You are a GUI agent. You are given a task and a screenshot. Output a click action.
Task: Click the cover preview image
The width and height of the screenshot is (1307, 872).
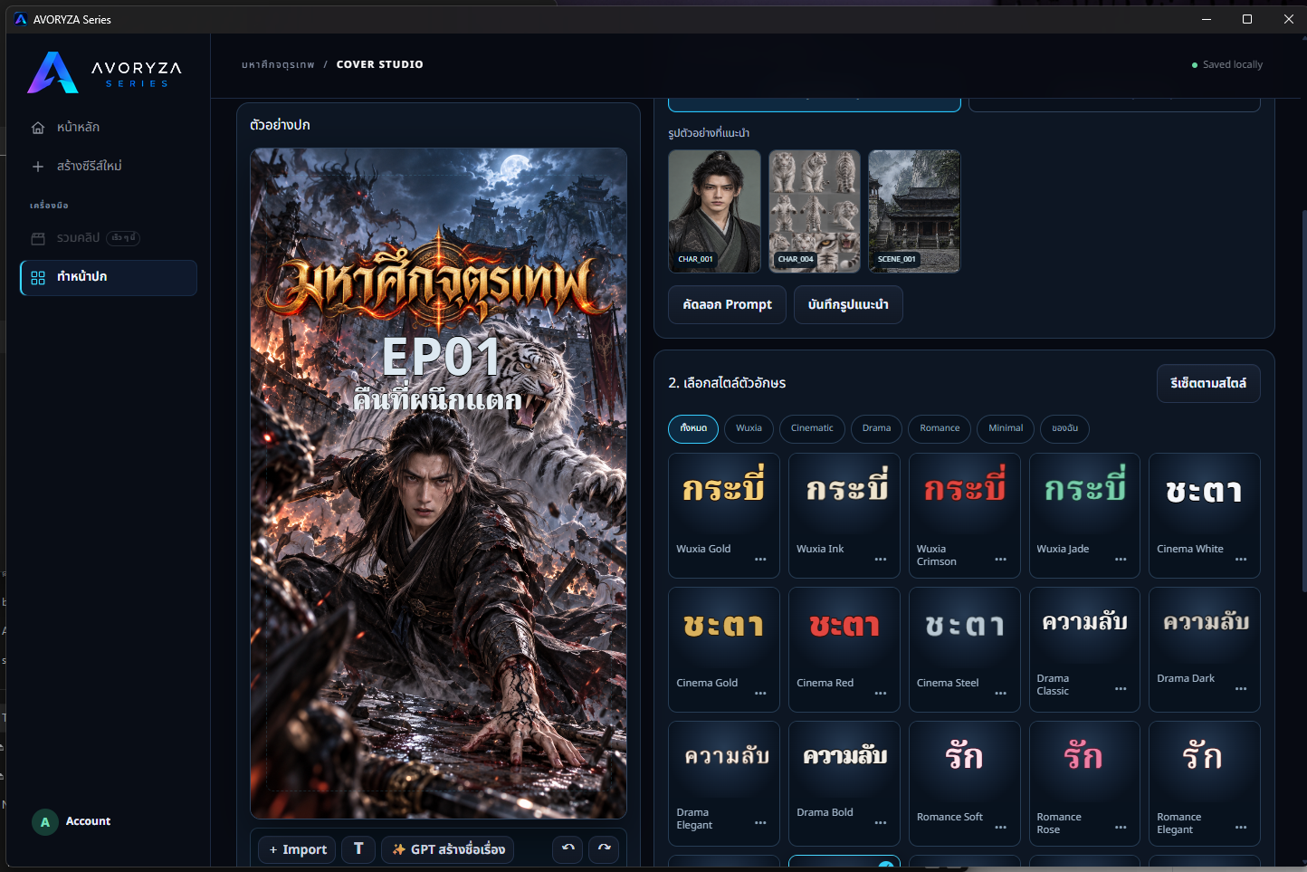click(x=439, y=484)
